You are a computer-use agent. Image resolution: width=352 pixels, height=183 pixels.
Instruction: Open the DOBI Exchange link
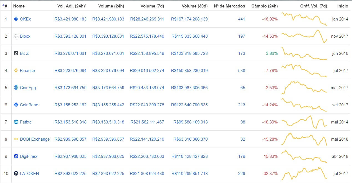35,139
